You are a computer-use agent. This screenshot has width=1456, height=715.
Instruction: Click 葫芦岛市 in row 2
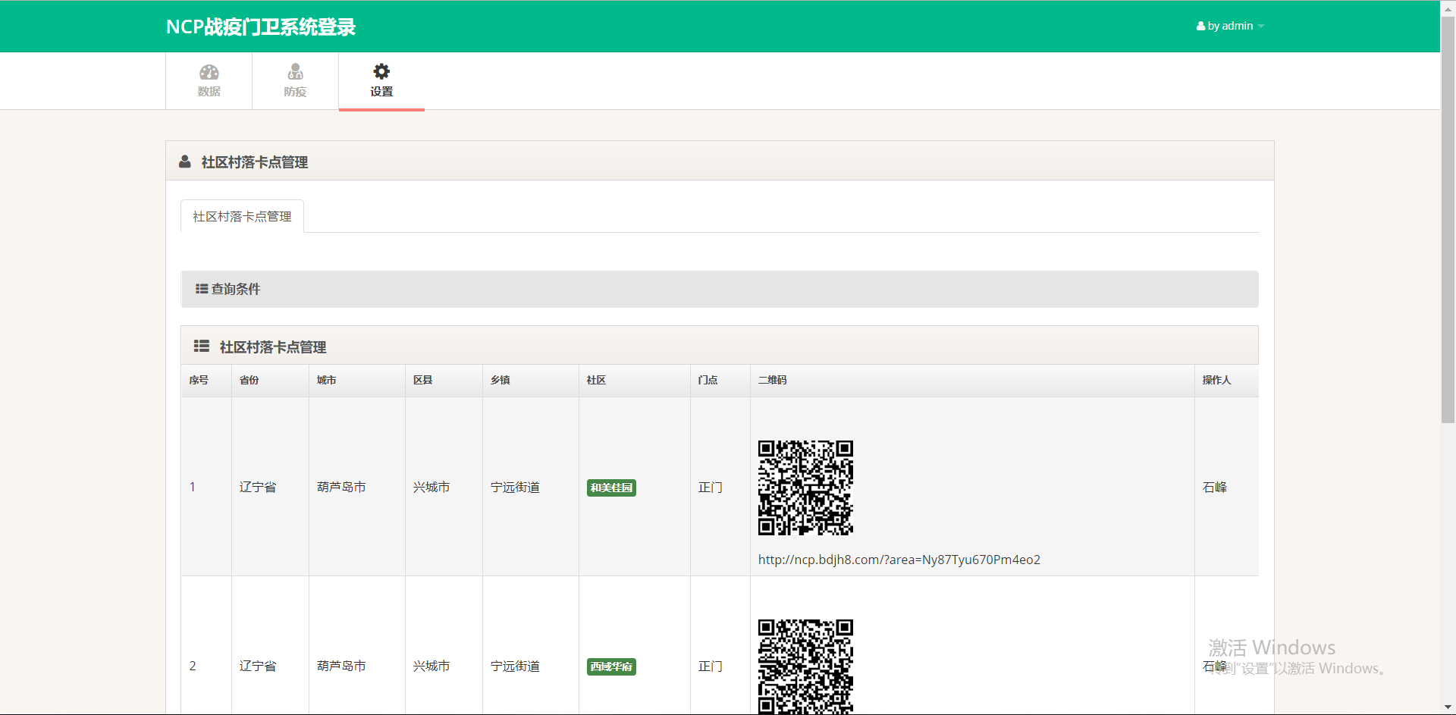tap(341, 666)
